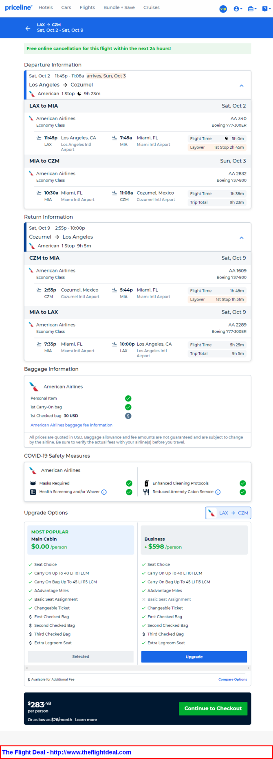Click the upgrade scrollbar left arrow
The width and height of the screenshot is (273, 759).
[26, 668]
